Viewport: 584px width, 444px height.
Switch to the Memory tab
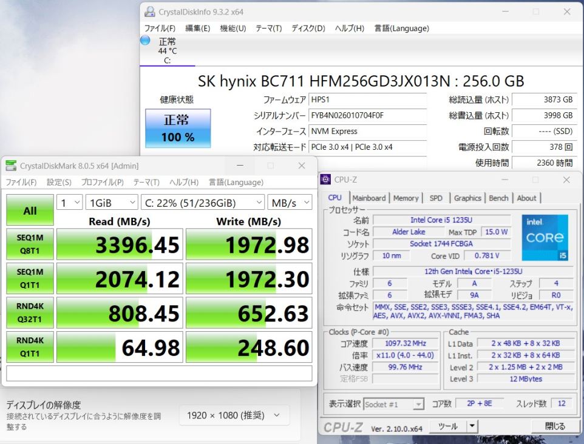pos(406,198)
